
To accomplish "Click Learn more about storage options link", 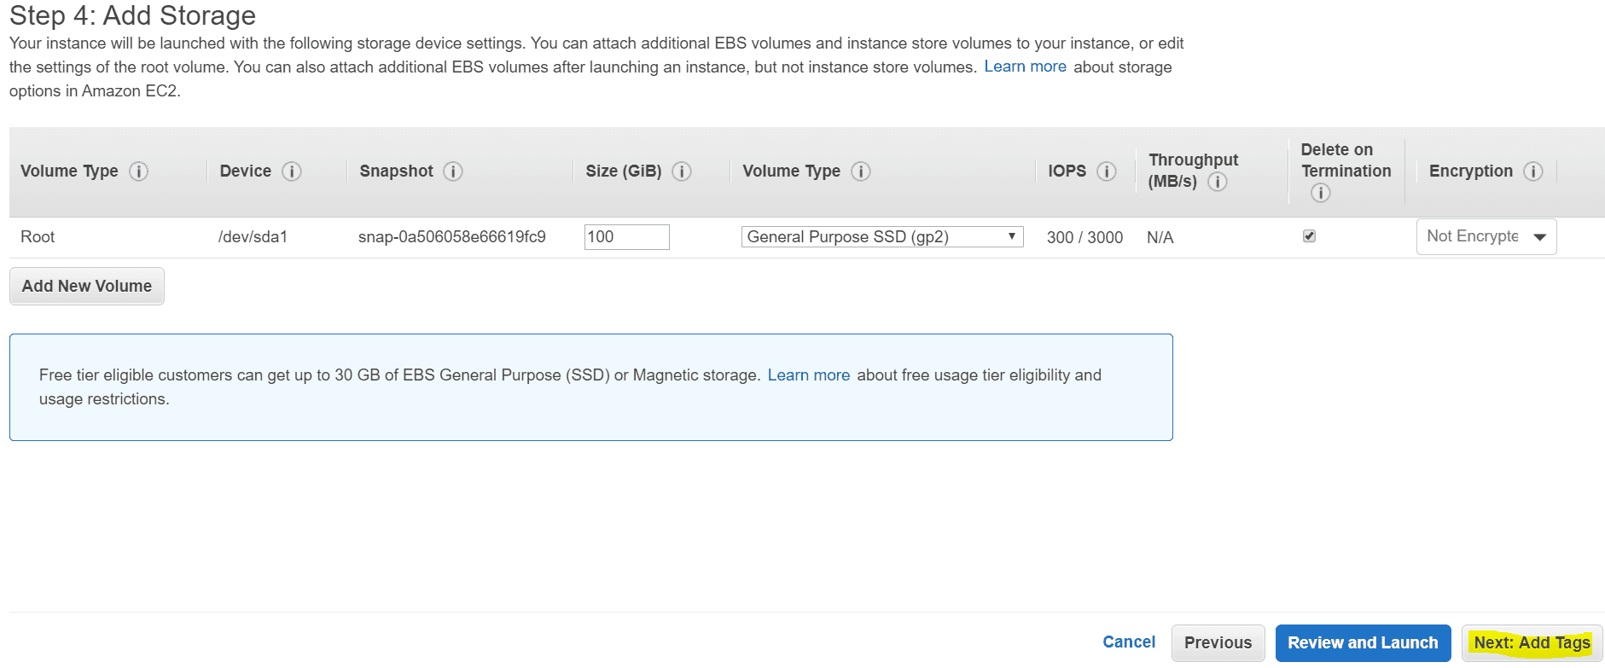I will pos(1025,67).
